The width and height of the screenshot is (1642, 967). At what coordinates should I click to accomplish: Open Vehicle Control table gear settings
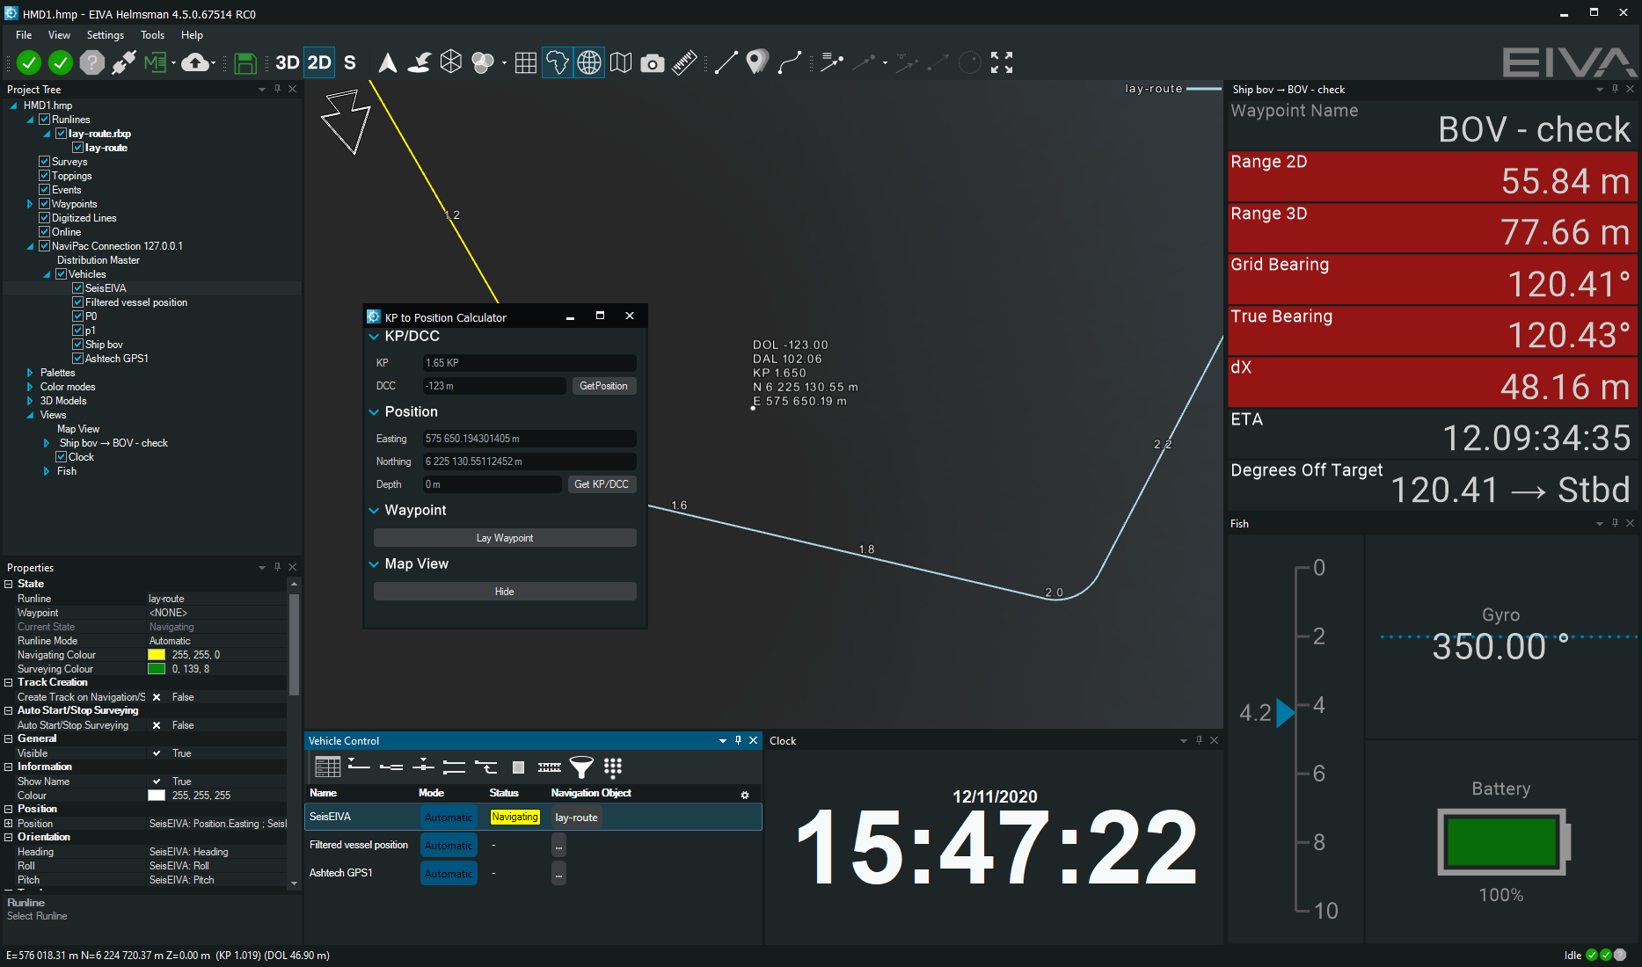tap(745, 795)
